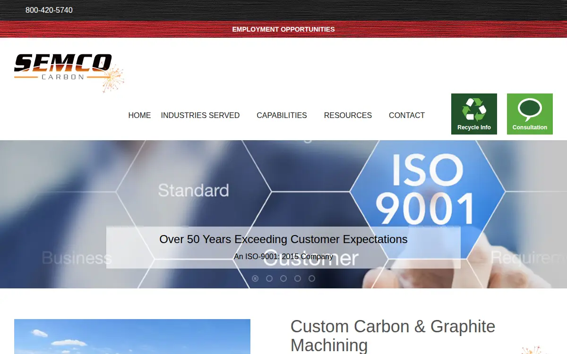Select the second slideshow dot
Viewport: 567px width, 354px height.
269,278
